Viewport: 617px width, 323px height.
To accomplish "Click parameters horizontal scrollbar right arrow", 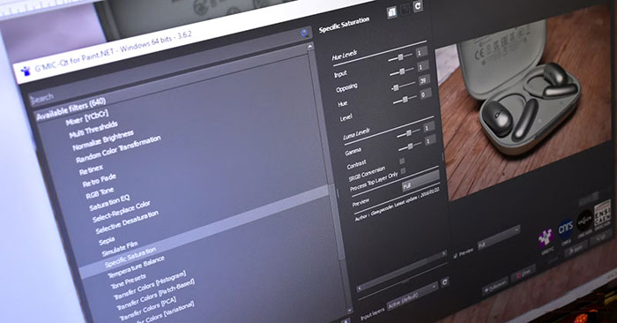I will click(444, 253).
